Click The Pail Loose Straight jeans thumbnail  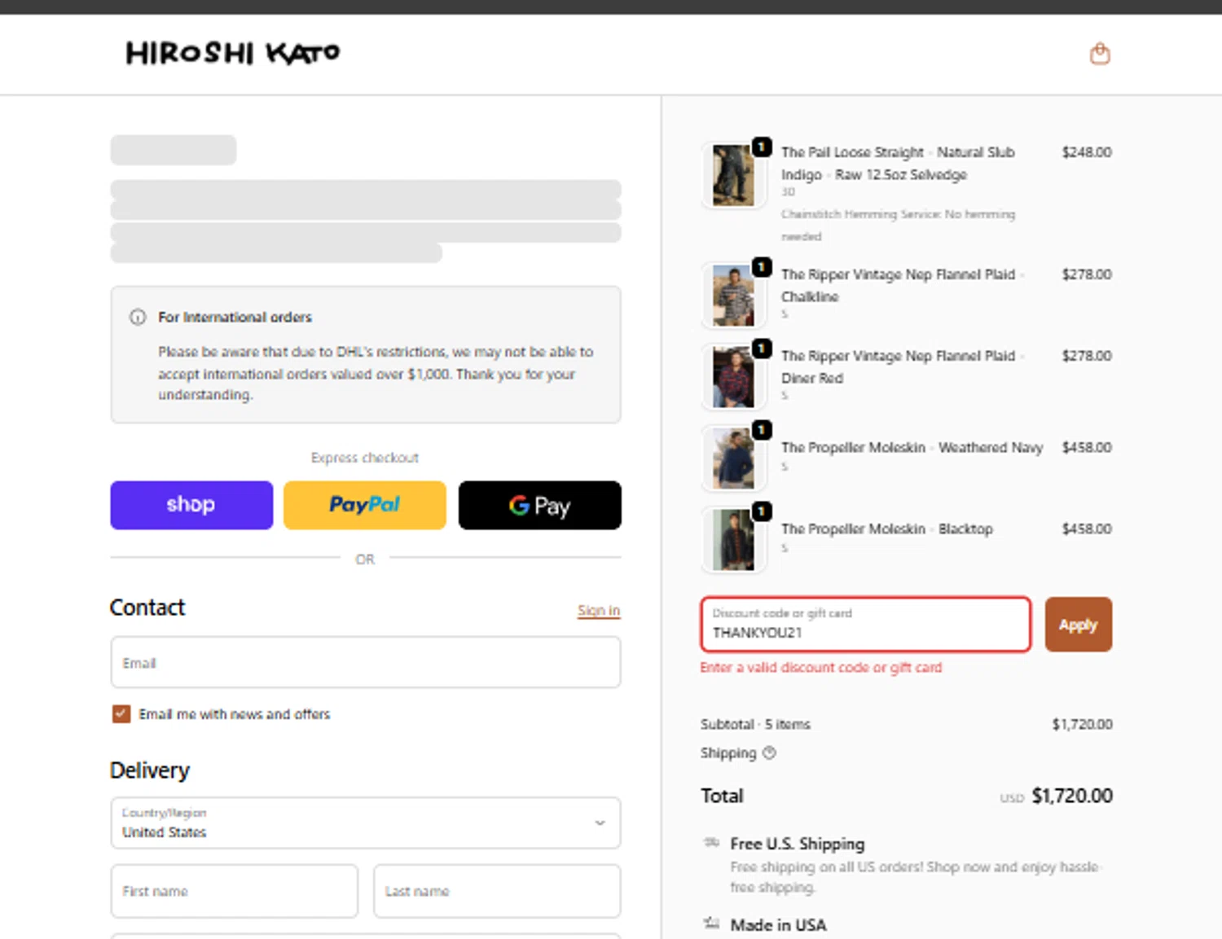733,175
